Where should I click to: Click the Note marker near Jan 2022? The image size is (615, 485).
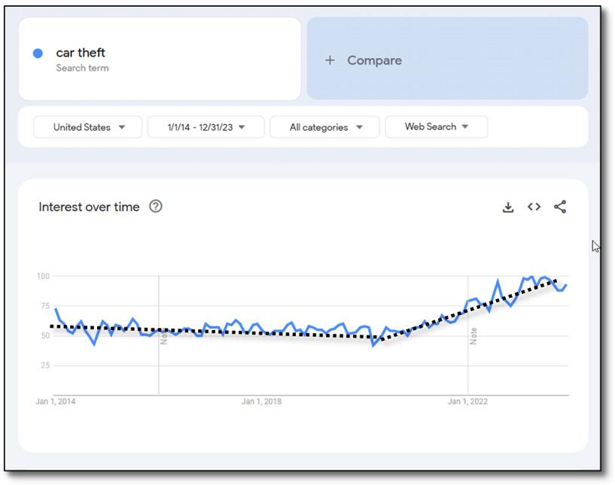click(x=473, y=335)
